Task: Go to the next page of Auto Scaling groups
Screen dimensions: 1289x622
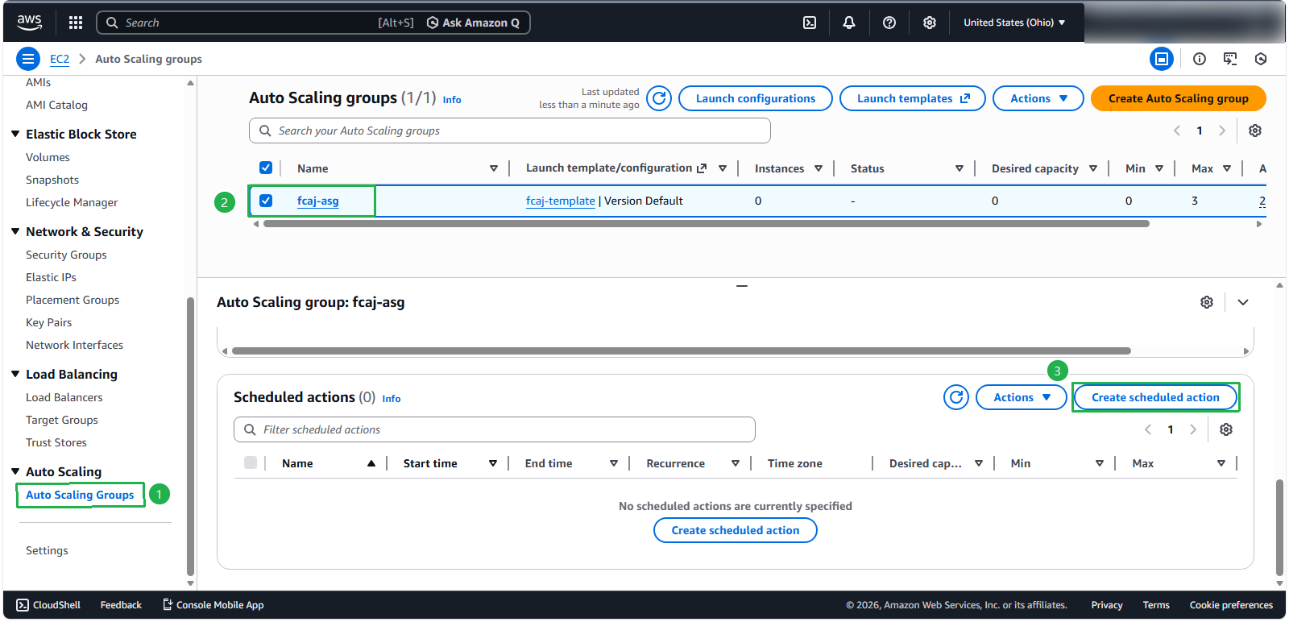Action: pos(1222,131)
